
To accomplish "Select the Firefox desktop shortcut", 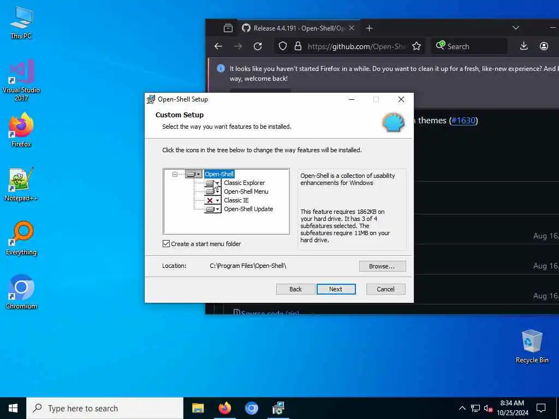I will coord(21,130).
